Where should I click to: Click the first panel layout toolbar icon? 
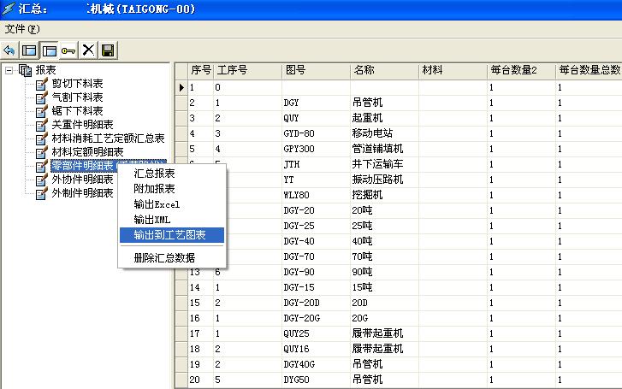tap(29, 50)
